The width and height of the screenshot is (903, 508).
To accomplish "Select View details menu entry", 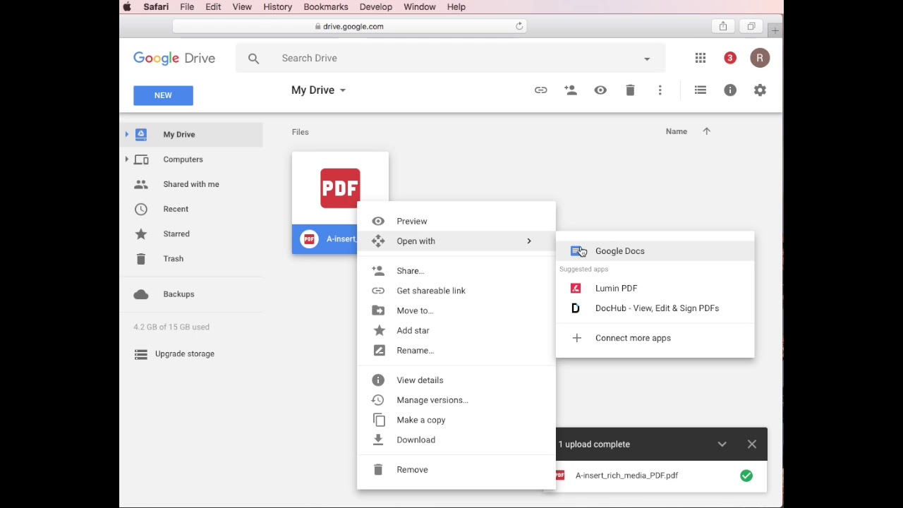I will point(456,380).
